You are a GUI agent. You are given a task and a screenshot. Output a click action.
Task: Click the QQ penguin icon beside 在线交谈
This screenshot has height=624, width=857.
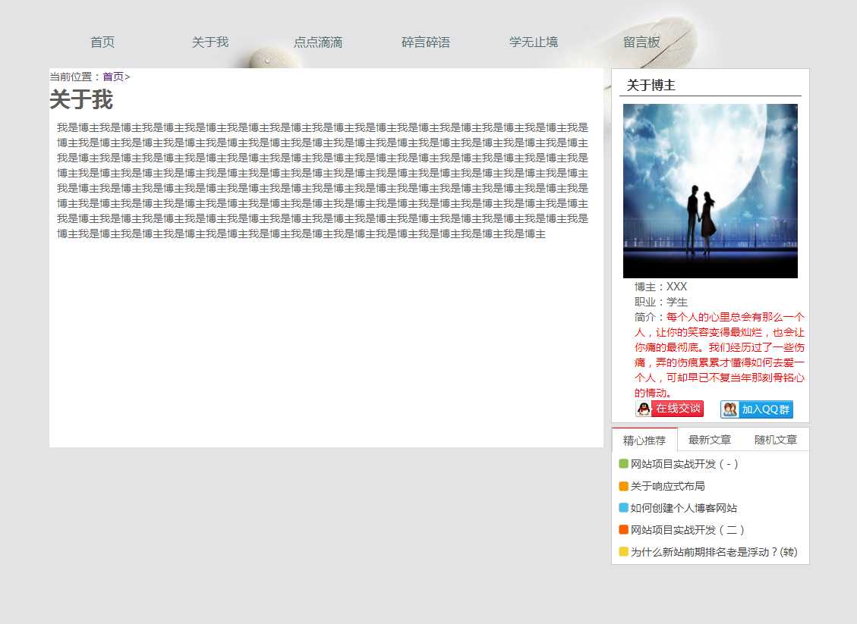(644, 409)
